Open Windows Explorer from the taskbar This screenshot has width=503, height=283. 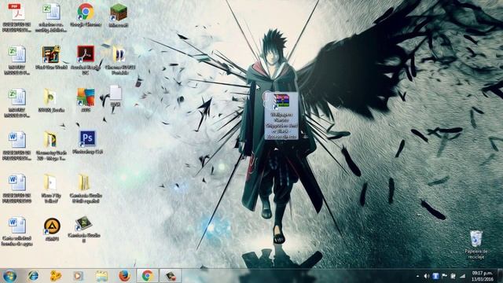pos(101,276)
